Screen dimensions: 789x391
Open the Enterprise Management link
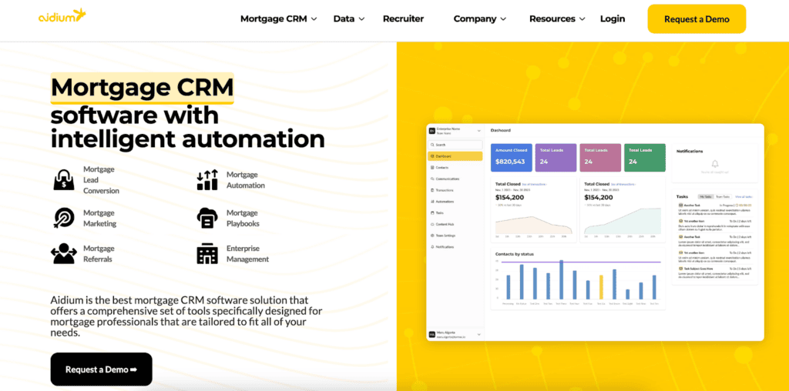[247, 254]
